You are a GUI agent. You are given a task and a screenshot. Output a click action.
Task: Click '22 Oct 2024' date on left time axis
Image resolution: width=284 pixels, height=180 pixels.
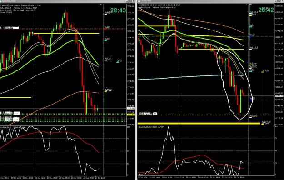click(x=4, y=178)
